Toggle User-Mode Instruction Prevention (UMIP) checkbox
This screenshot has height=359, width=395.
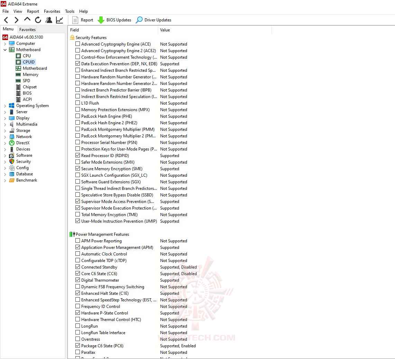click(x=77, y=221)
